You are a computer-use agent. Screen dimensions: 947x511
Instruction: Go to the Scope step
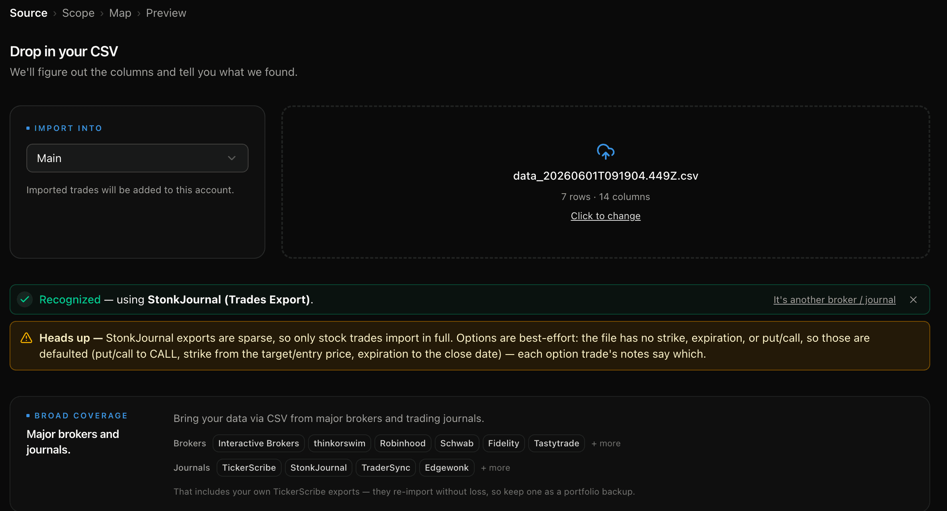78,13
